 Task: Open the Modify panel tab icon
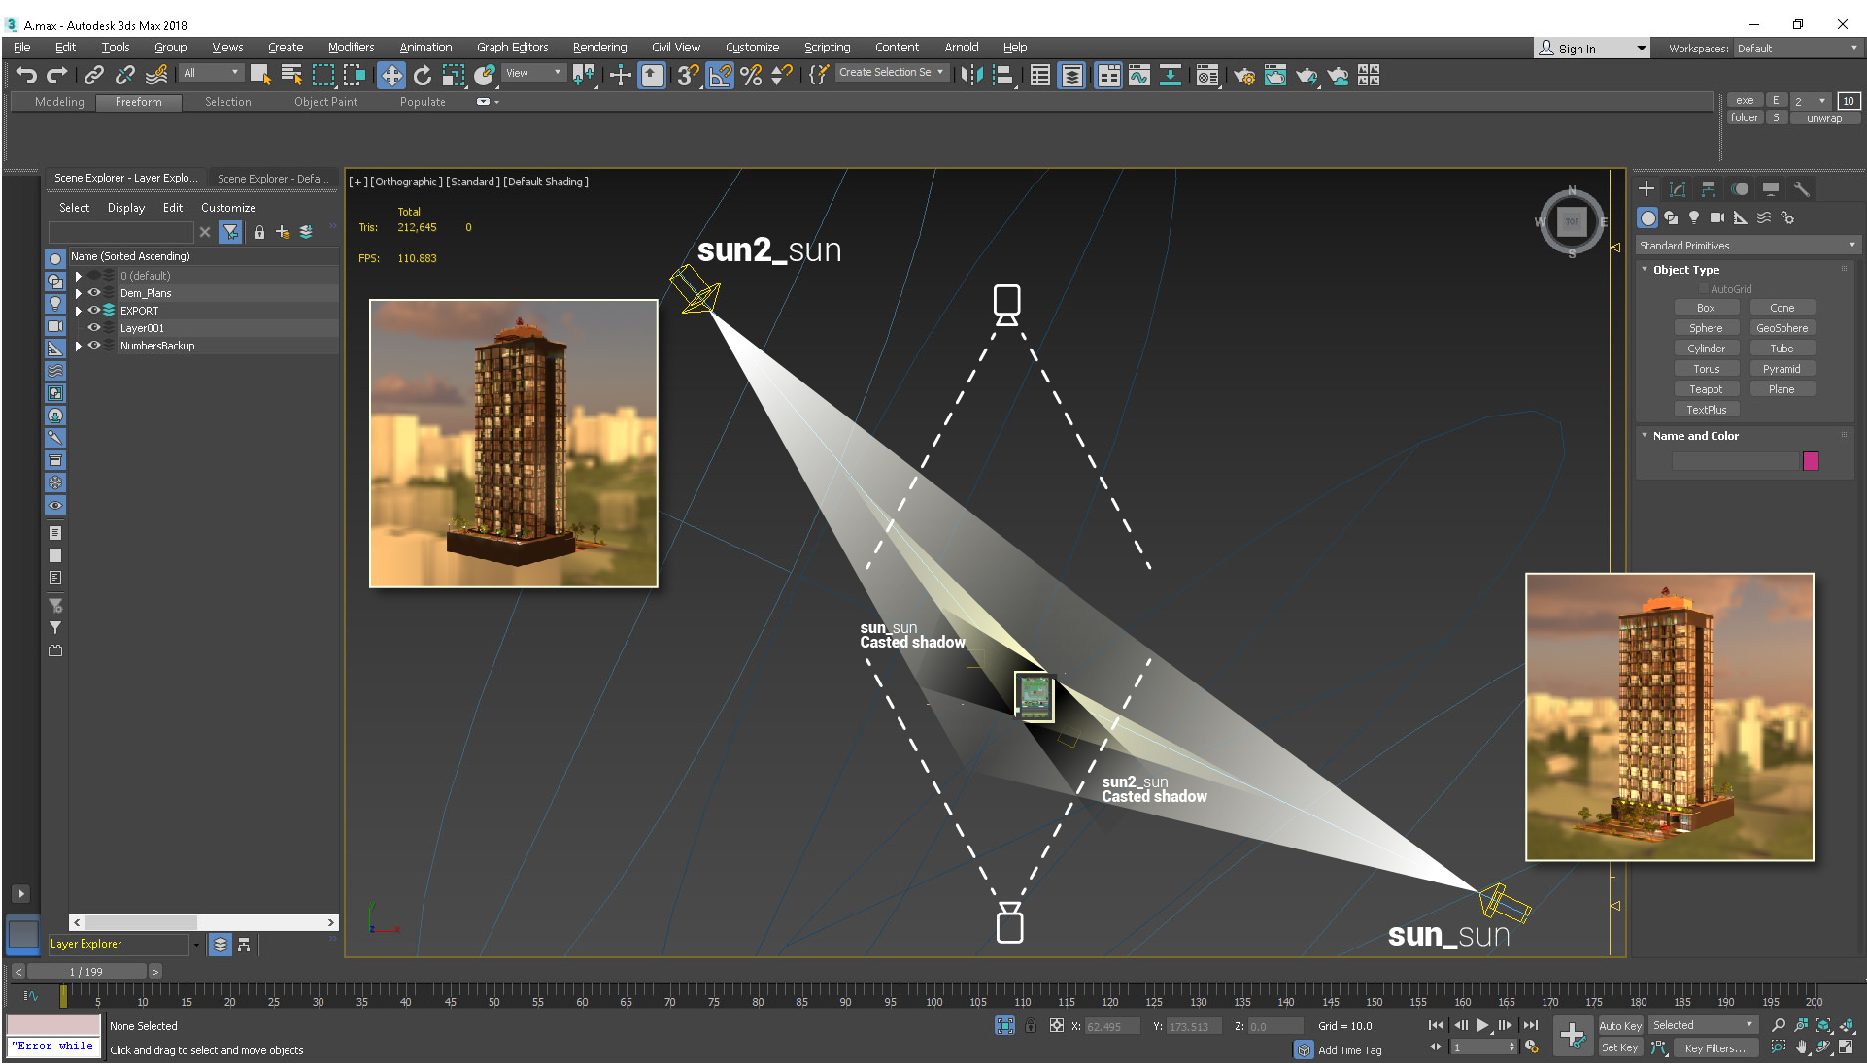[1677, 189]
